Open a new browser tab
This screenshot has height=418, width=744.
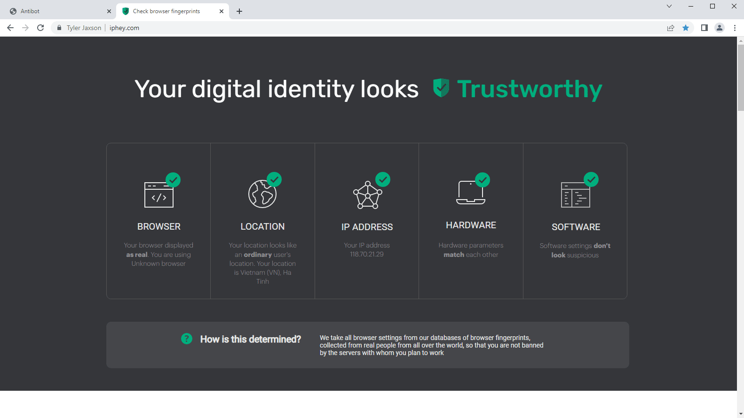[239, 11]
